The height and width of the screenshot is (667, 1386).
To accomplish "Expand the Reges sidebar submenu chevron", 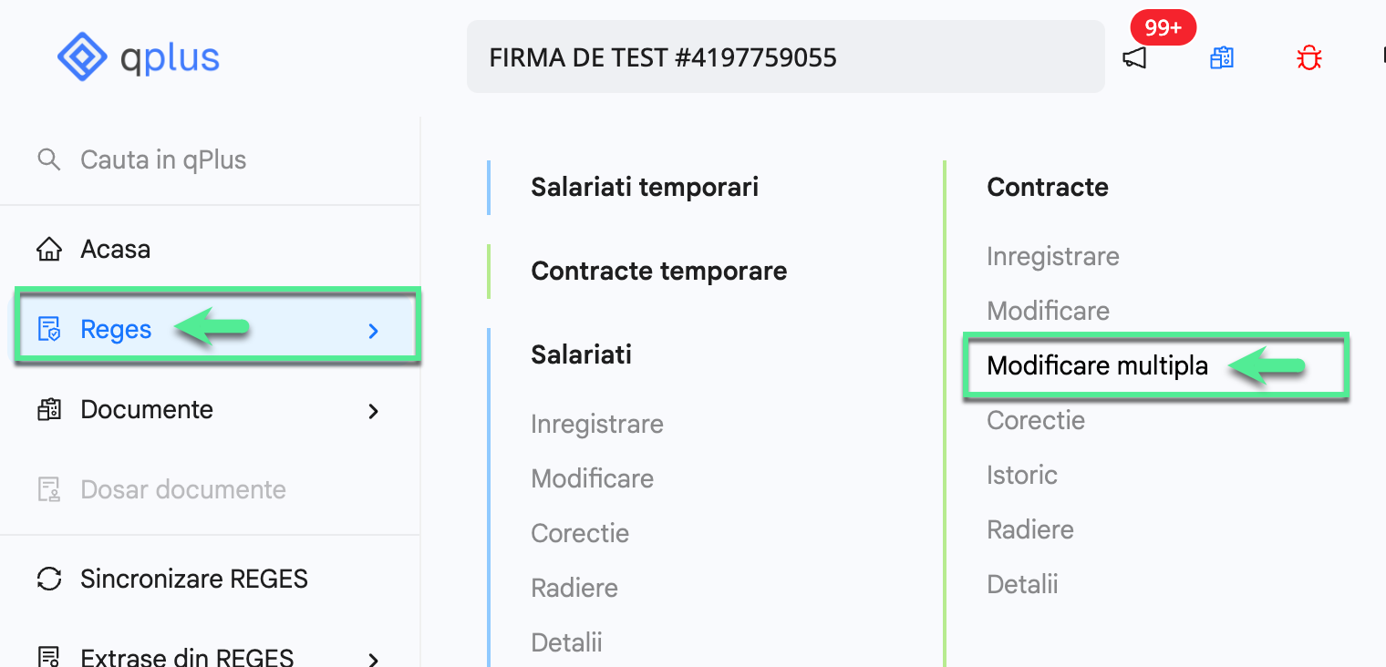I will (372, 331).
